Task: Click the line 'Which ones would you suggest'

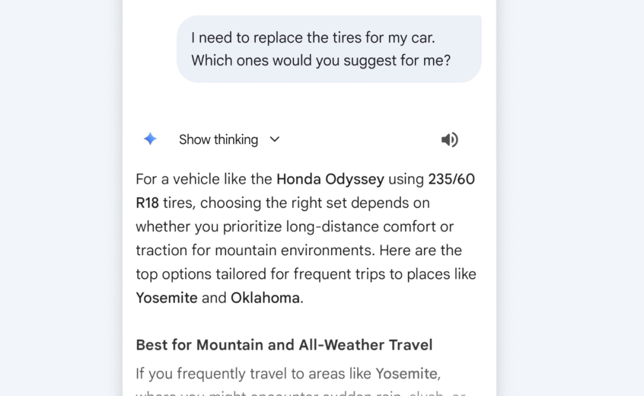Action: coord(321,60)
